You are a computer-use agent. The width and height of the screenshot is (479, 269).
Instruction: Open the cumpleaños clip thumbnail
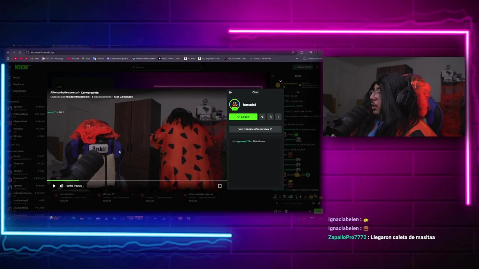tap(67, 194)
